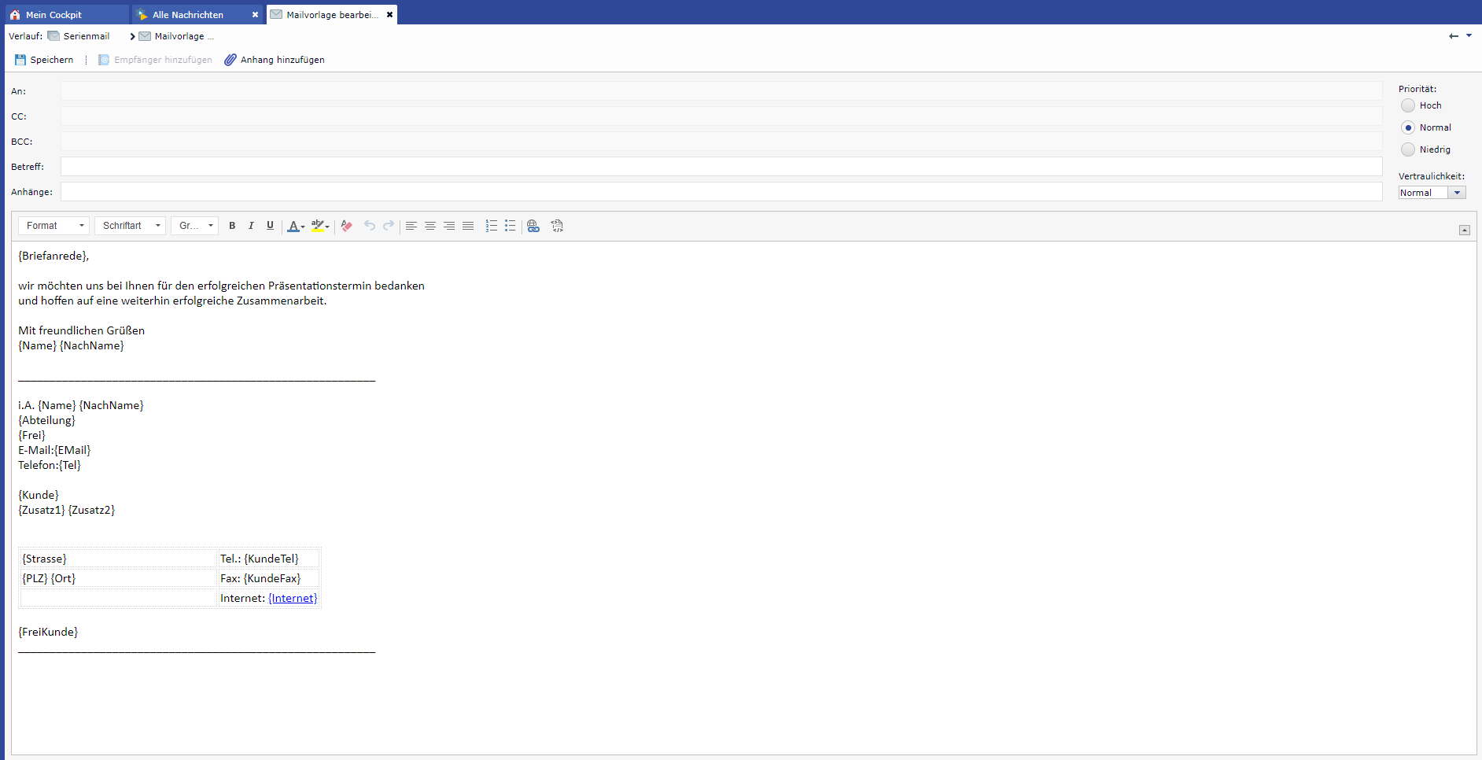Click Anhang hinzufügen
1482x760 pixels.
pos(275,60)
